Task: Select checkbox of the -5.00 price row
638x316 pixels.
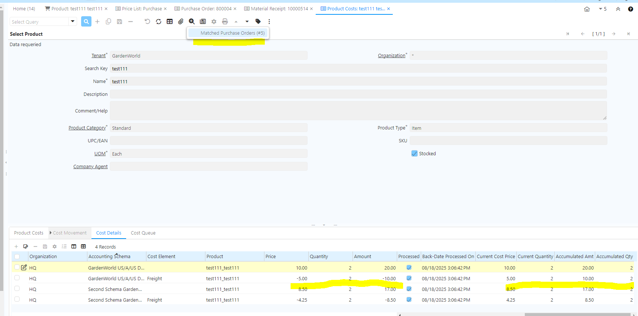Action: 17,278
